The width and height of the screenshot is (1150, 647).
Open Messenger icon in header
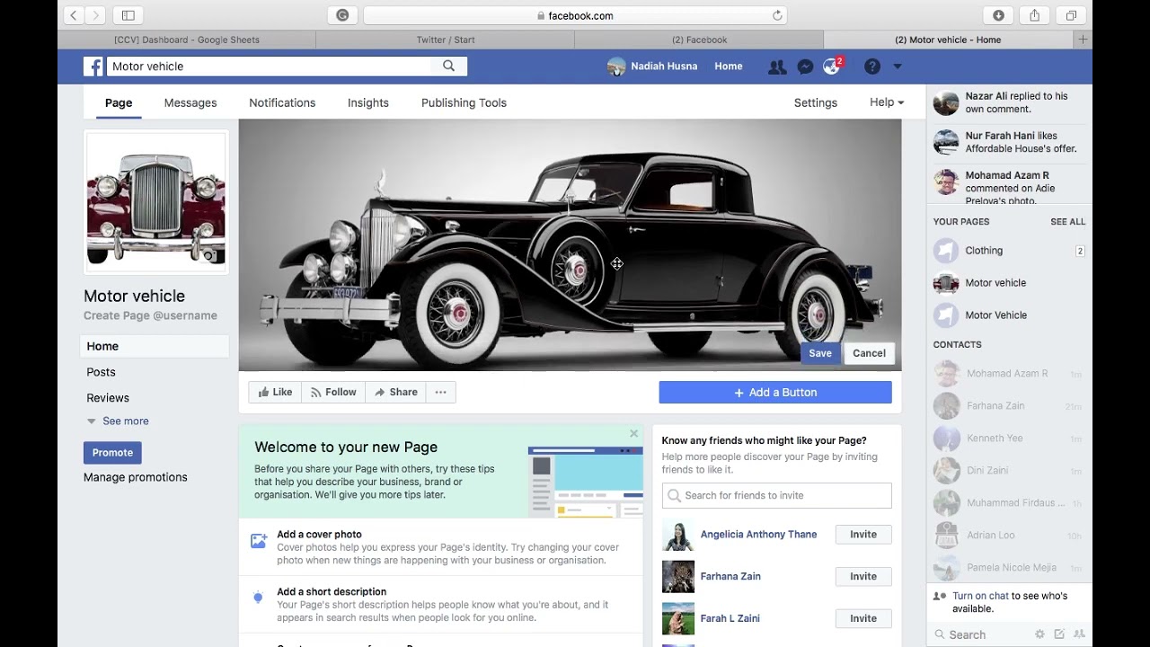[805, 66]
